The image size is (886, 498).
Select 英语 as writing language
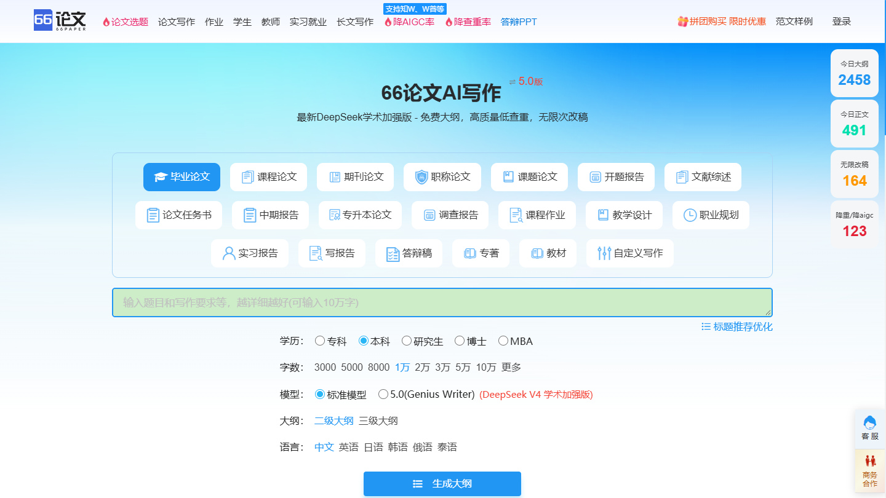coord(349,447)
